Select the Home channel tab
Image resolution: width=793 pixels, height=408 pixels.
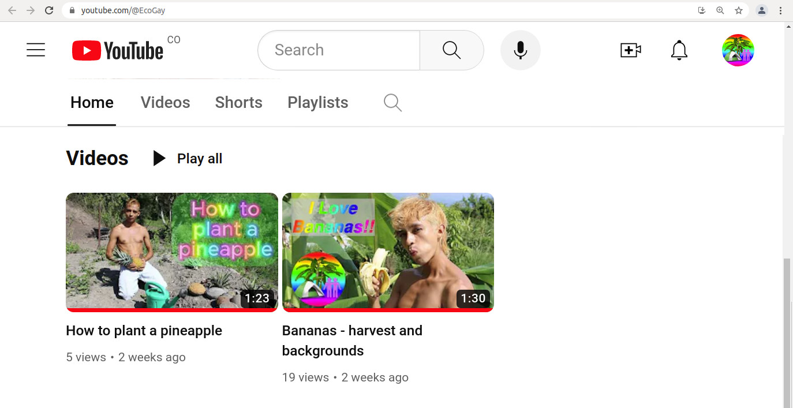pyautogui.click(x=92, y=103)
